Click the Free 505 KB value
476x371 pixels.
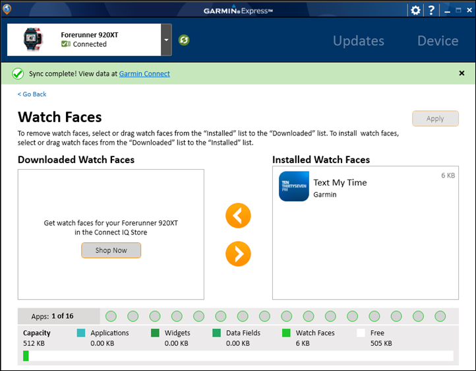[381, 343]
